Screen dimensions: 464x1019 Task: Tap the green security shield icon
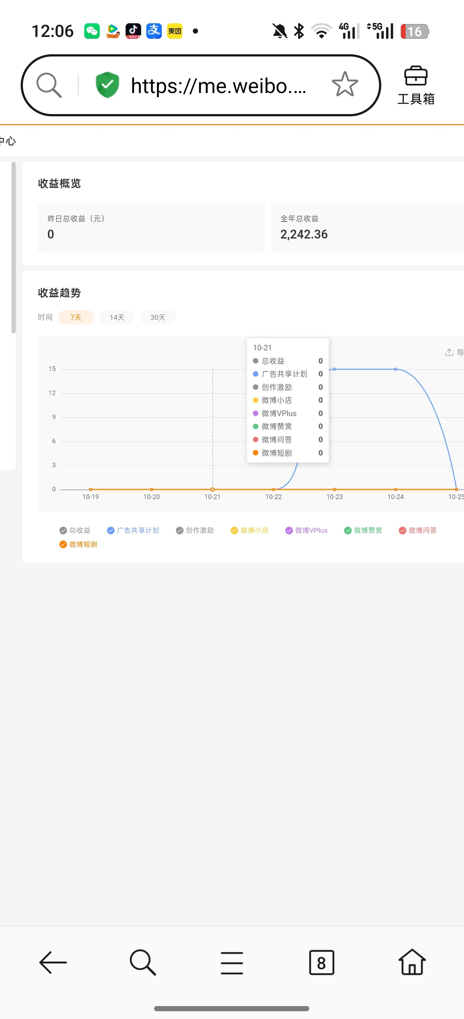tap(107, 85)
